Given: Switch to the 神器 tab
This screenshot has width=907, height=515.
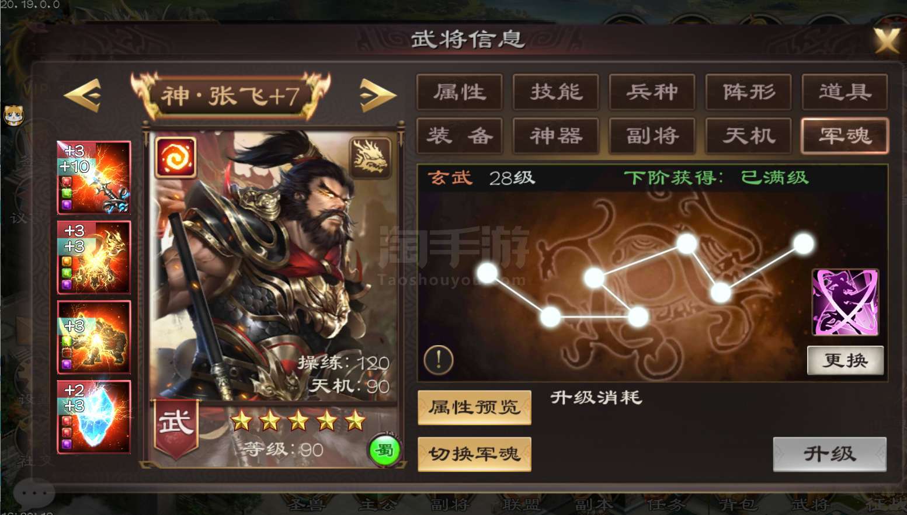Looking at the screenshot, I should (x=556, y=136).
